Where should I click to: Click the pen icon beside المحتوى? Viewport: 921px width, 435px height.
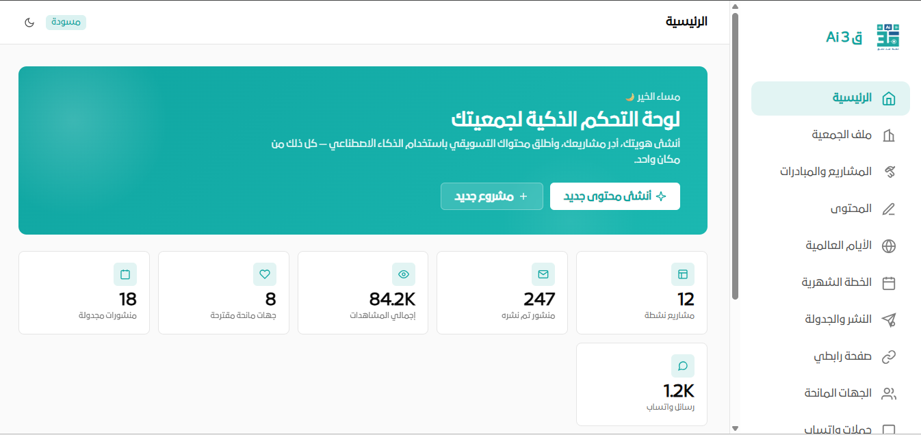(889, 209)
